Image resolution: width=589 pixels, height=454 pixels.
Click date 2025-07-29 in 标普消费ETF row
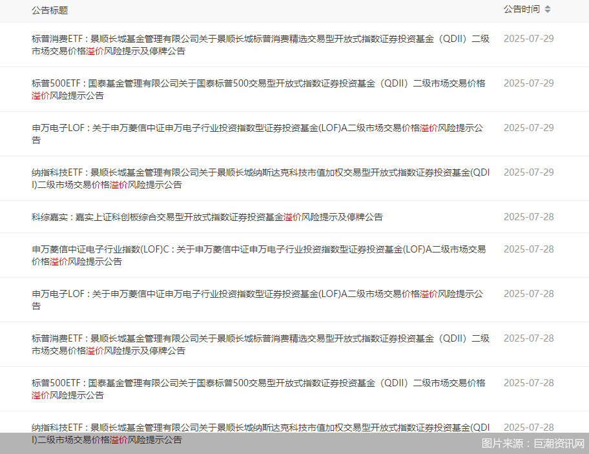528,39
